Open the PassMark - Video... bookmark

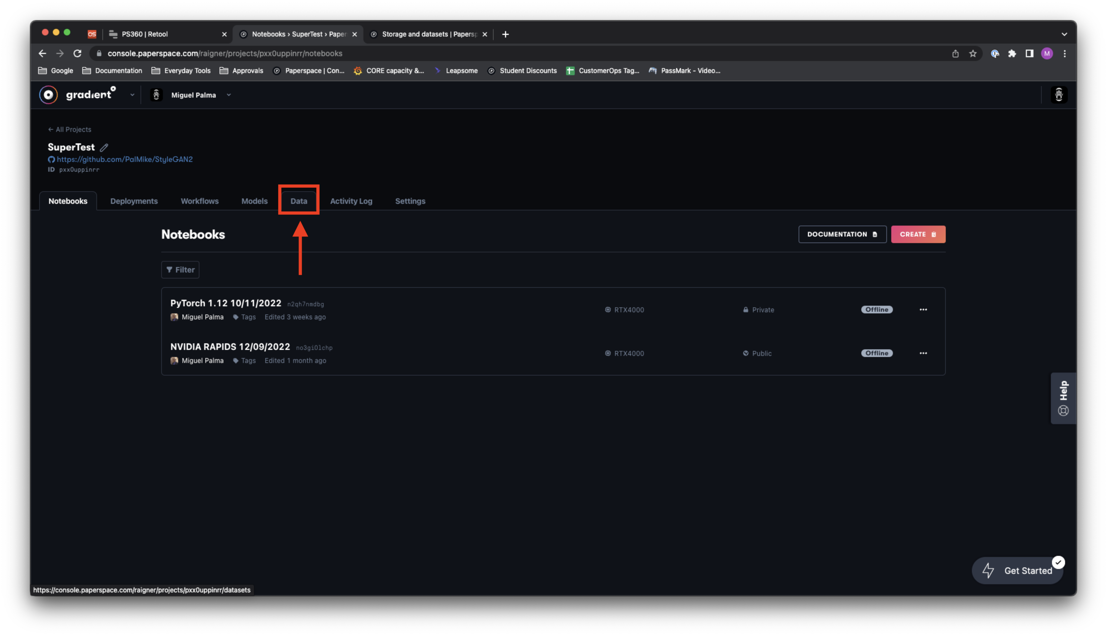pyautogui.click(x=685, y=71)
